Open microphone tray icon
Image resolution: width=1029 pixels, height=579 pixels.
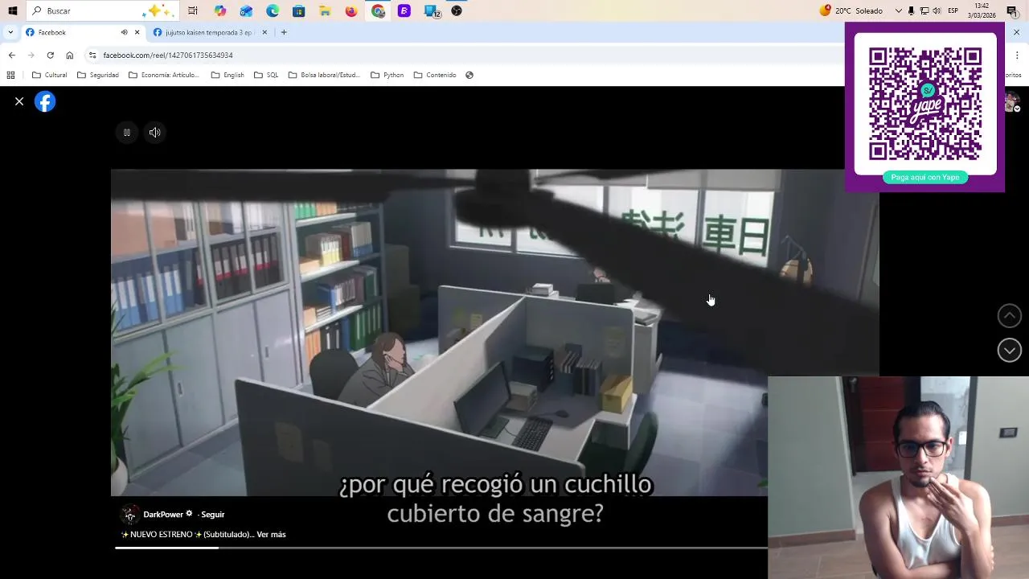[911, 10]
